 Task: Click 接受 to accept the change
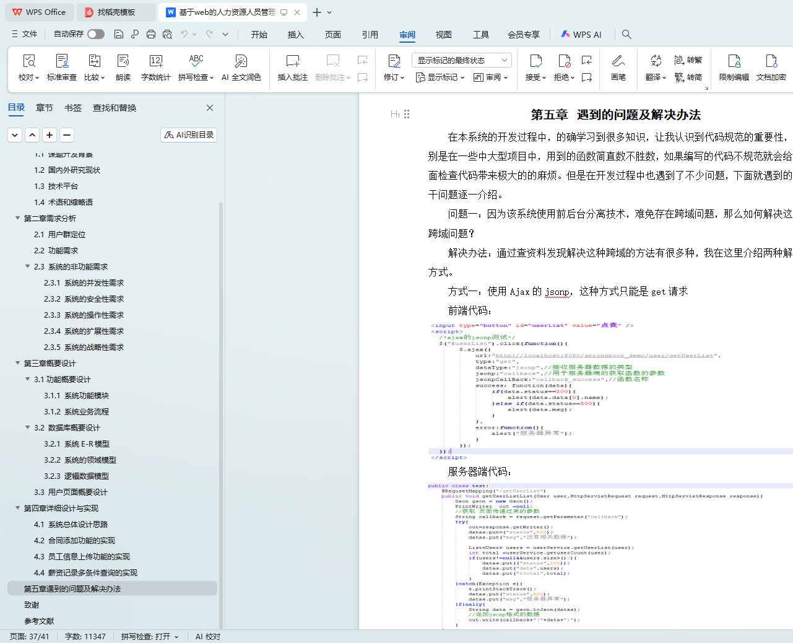coord(536,68)
